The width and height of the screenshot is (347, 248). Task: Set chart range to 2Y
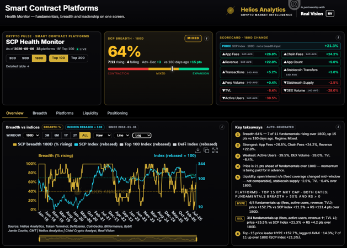[x=75, y=135]
